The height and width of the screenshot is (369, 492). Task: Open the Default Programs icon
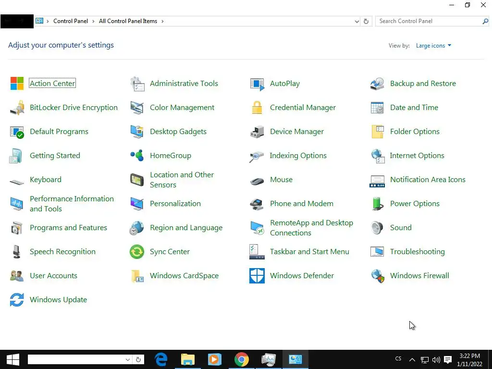pyautogui.click(x=17, y=132)
